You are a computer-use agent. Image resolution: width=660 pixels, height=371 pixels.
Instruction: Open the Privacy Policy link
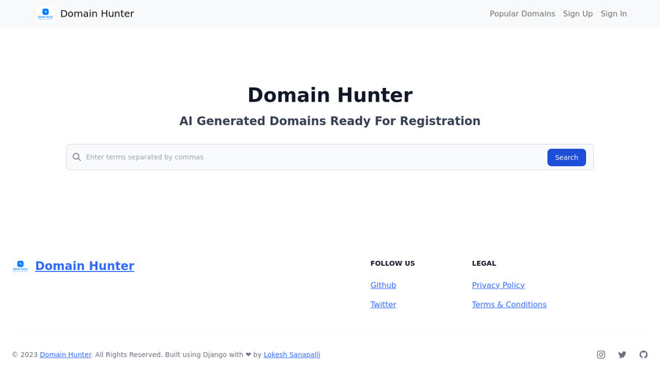tap(498, 285)
